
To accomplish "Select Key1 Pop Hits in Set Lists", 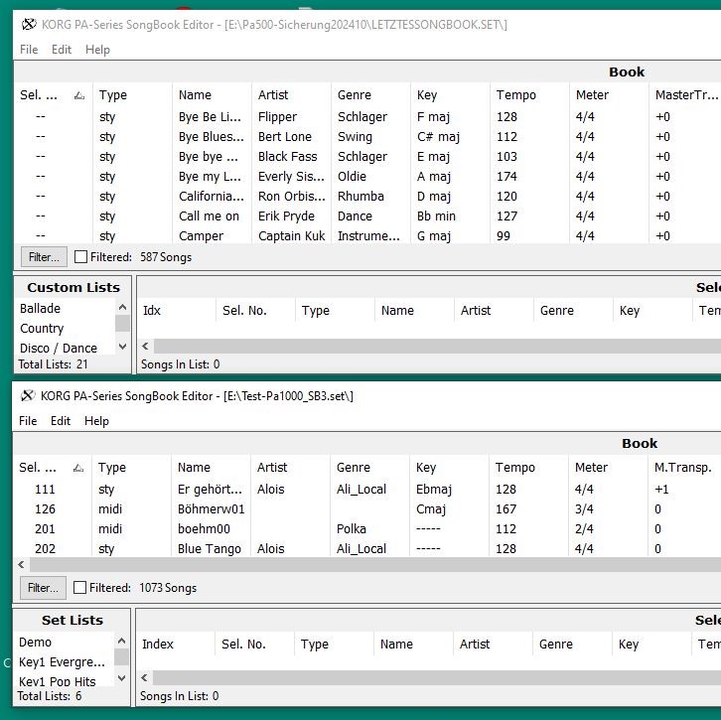I will click(x=57, y=681).
